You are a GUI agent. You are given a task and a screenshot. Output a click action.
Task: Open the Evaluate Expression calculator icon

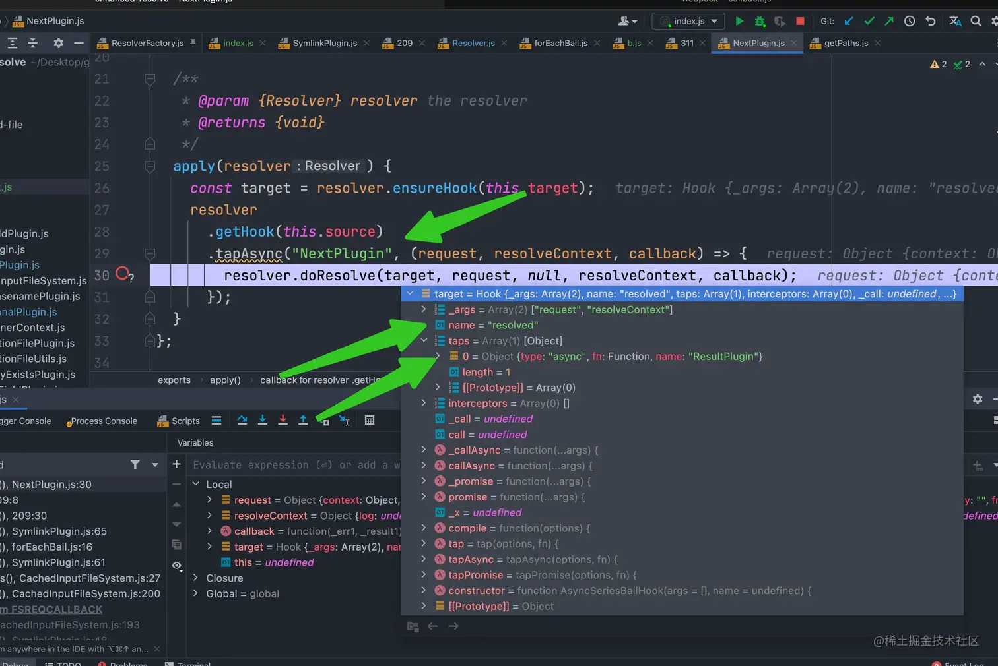click(x=370, y=421)
